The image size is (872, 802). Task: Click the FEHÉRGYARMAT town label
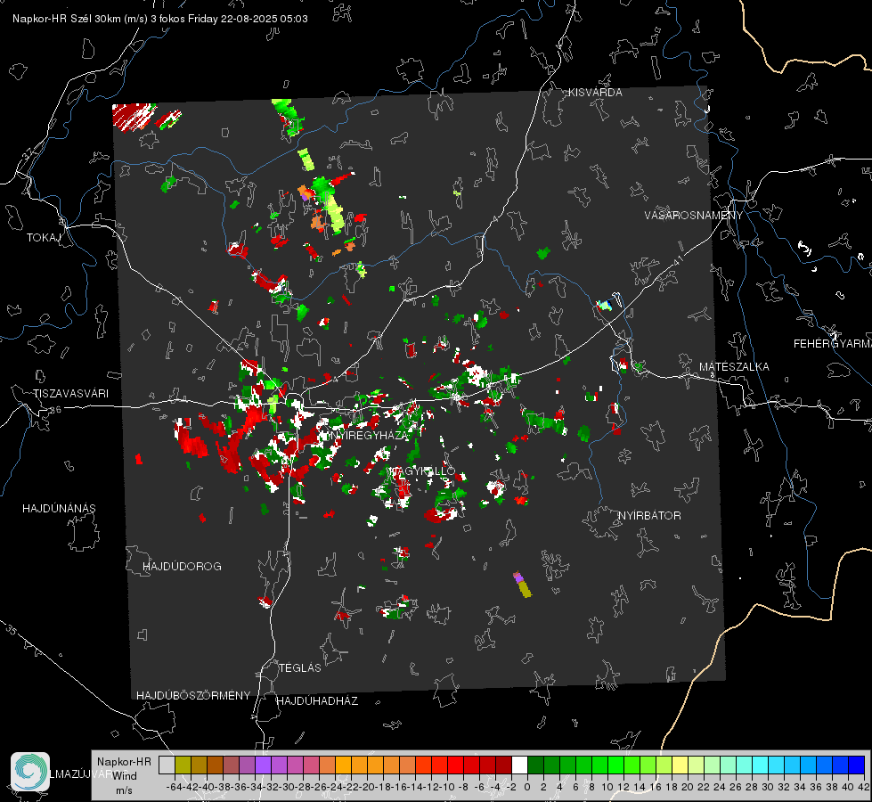833,344
